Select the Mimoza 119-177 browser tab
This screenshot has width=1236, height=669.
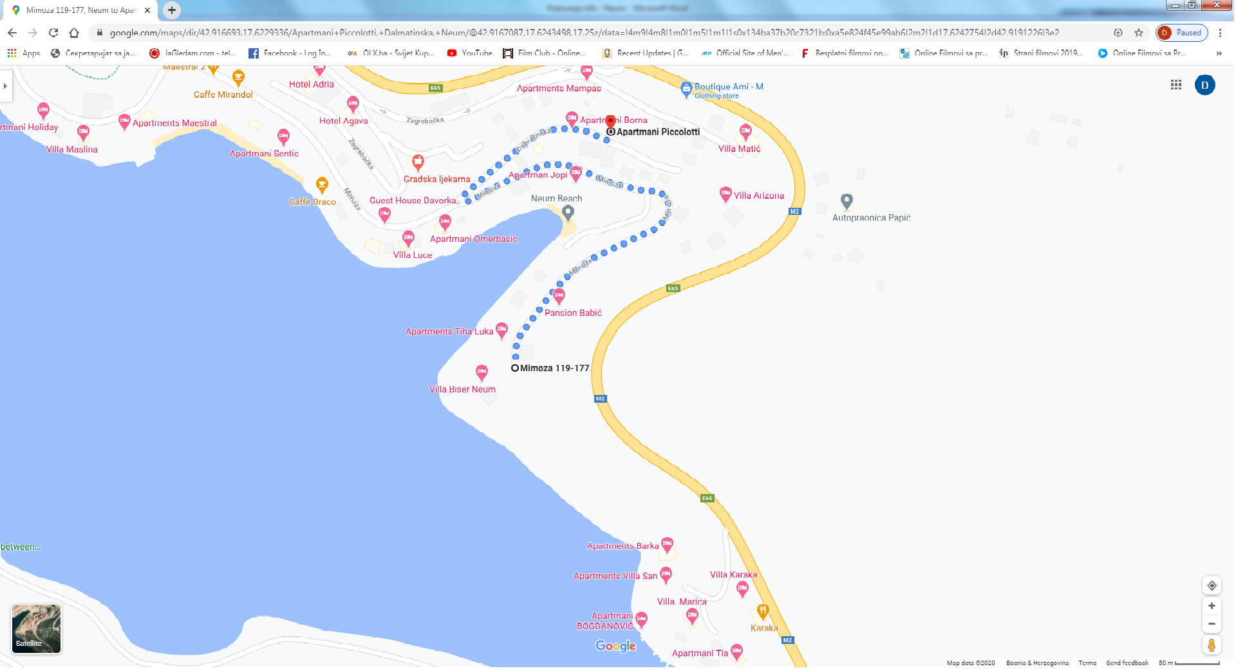80,10
